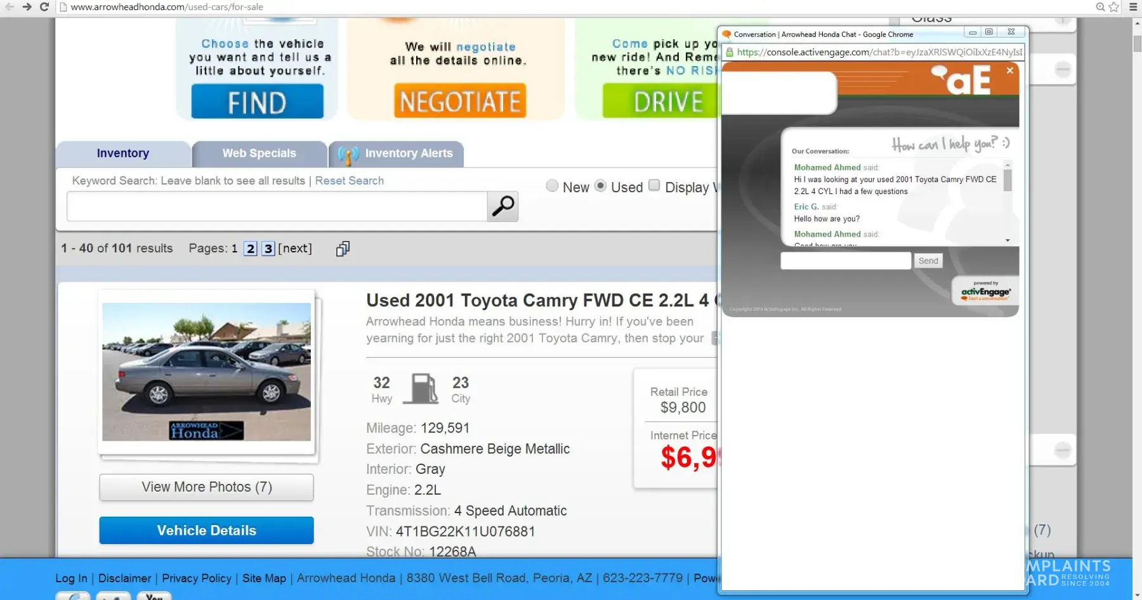1142x600 pixels.
Task: Toggle the Display checkbox
Action: (x=654, y=186)
